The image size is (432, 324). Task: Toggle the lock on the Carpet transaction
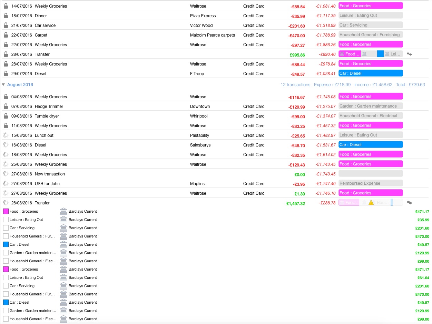click(6, 35)
